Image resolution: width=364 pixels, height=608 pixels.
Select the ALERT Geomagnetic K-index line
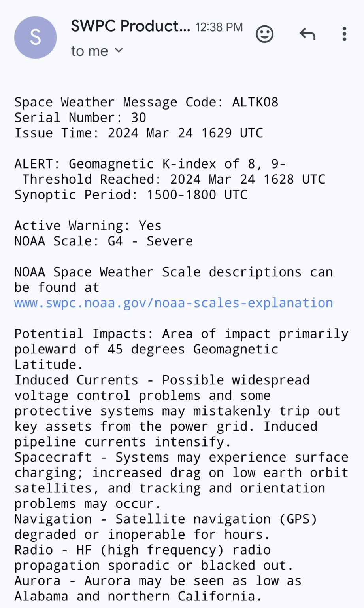[x=150, y=164]
